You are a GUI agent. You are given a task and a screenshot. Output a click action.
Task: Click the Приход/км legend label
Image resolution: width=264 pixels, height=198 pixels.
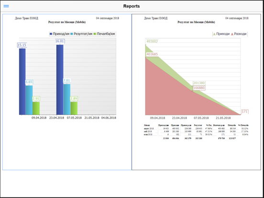pos(61,34)
